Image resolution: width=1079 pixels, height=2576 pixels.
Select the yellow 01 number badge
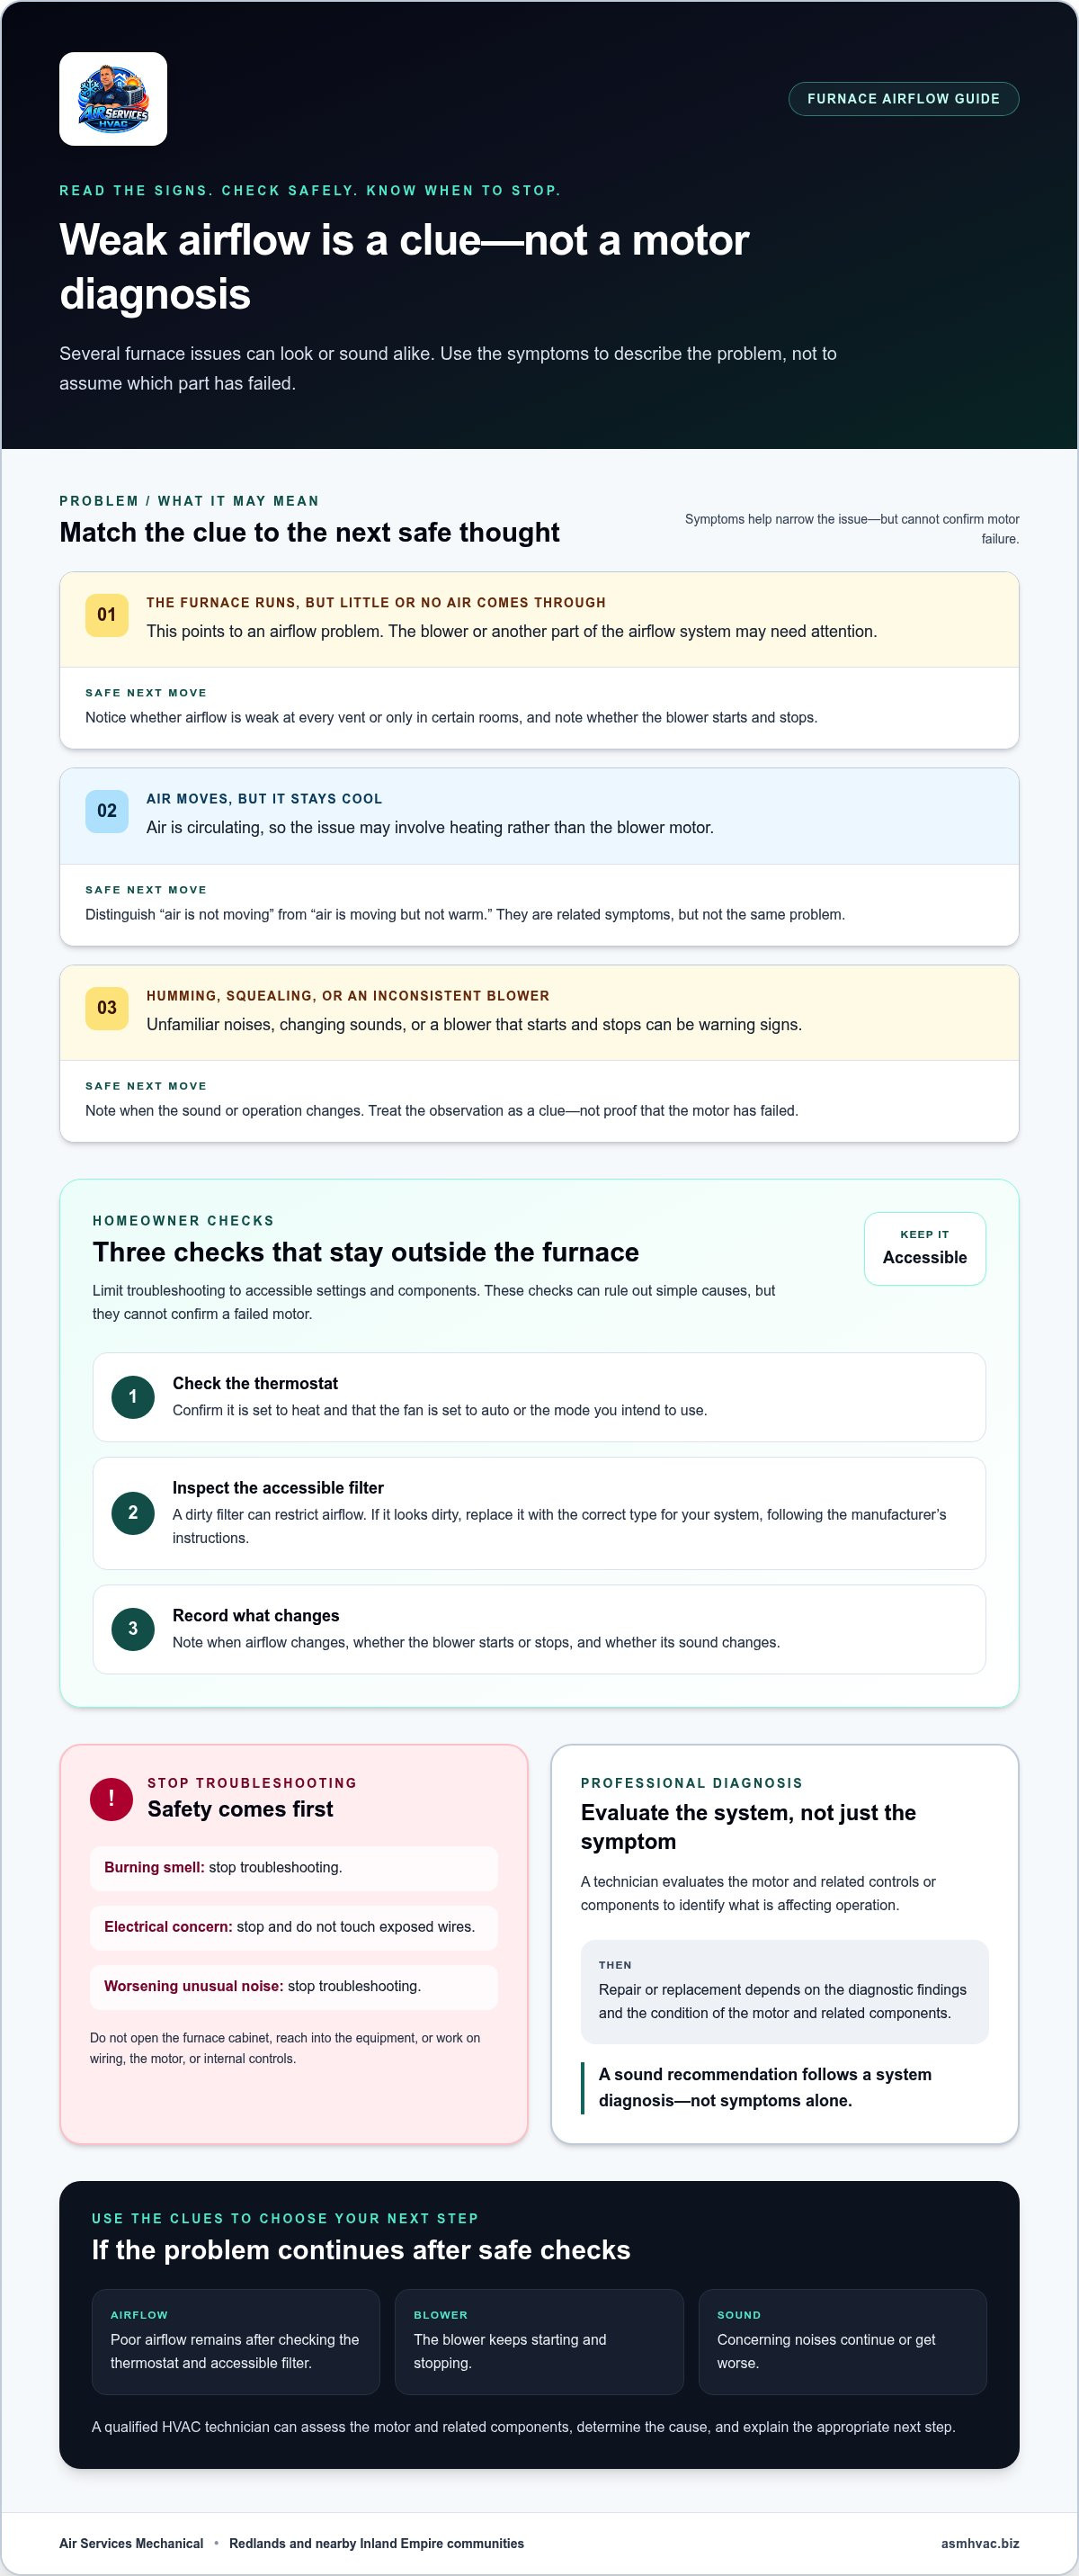point(107,615)
